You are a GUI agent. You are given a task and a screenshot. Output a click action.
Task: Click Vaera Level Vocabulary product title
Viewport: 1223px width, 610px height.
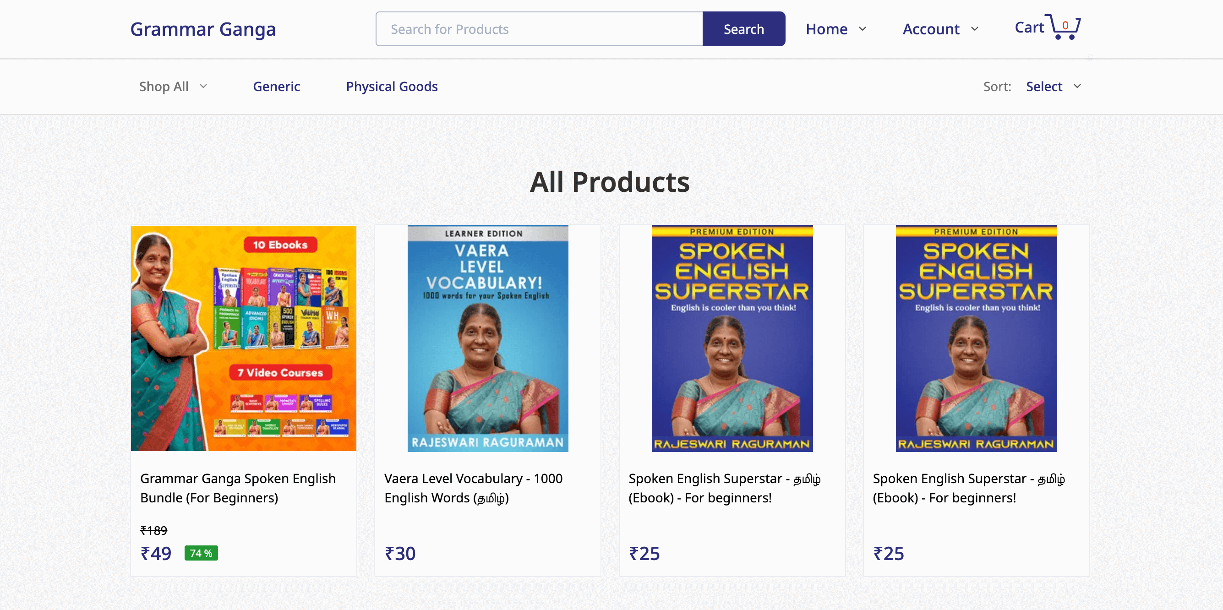point(473,488)
